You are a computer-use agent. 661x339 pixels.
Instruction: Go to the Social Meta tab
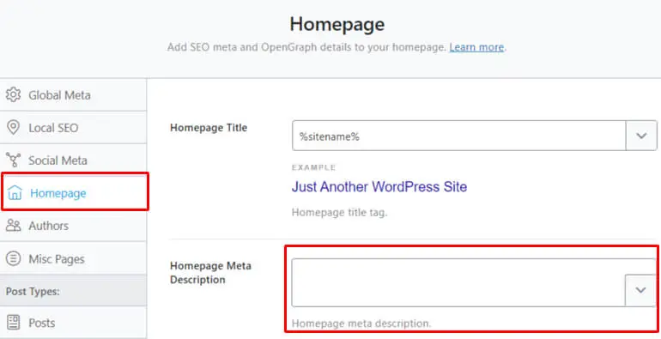click(73, 160)
